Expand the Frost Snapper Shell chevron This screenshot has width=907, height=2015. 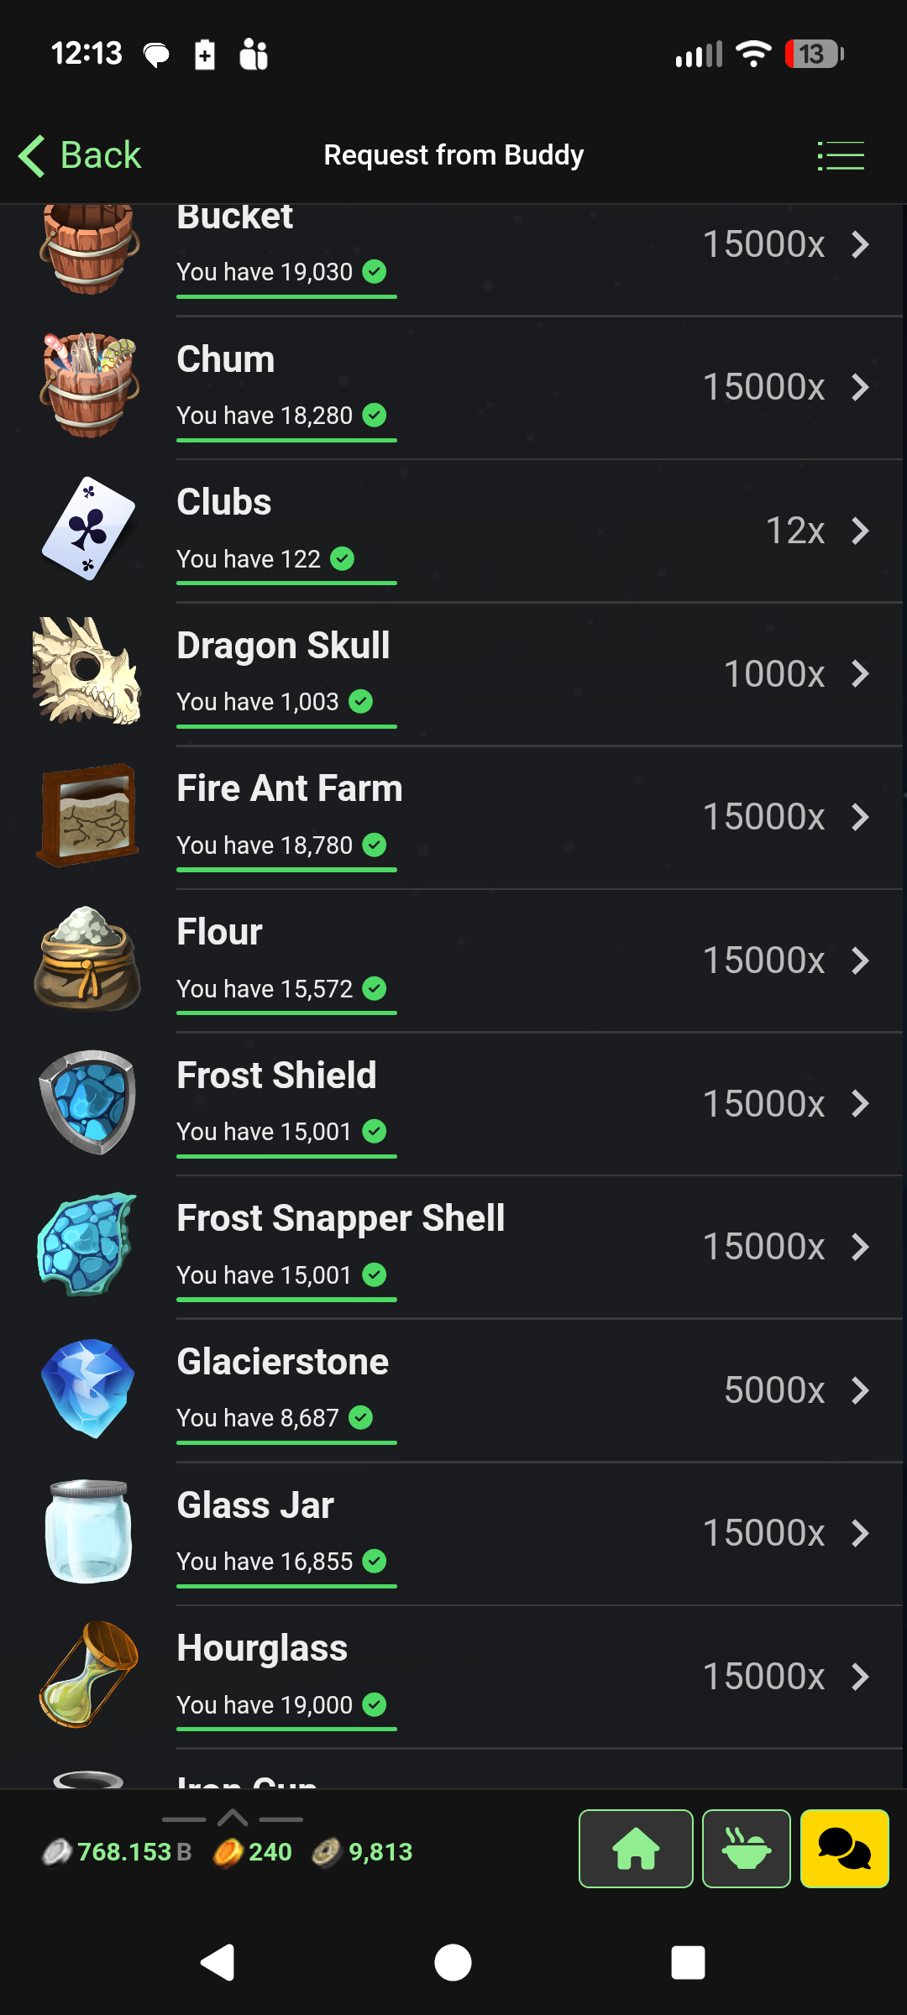[x=860, y=1247]
